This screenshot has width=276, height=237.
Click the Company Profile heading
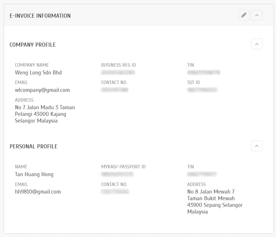(33, 45)
